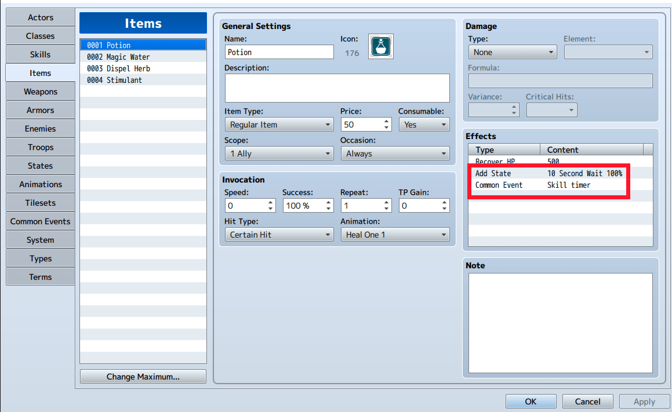Confirm changes with the OK button
Image resolution: width=672 pixels, height=412 pixels.
point(531,400)
